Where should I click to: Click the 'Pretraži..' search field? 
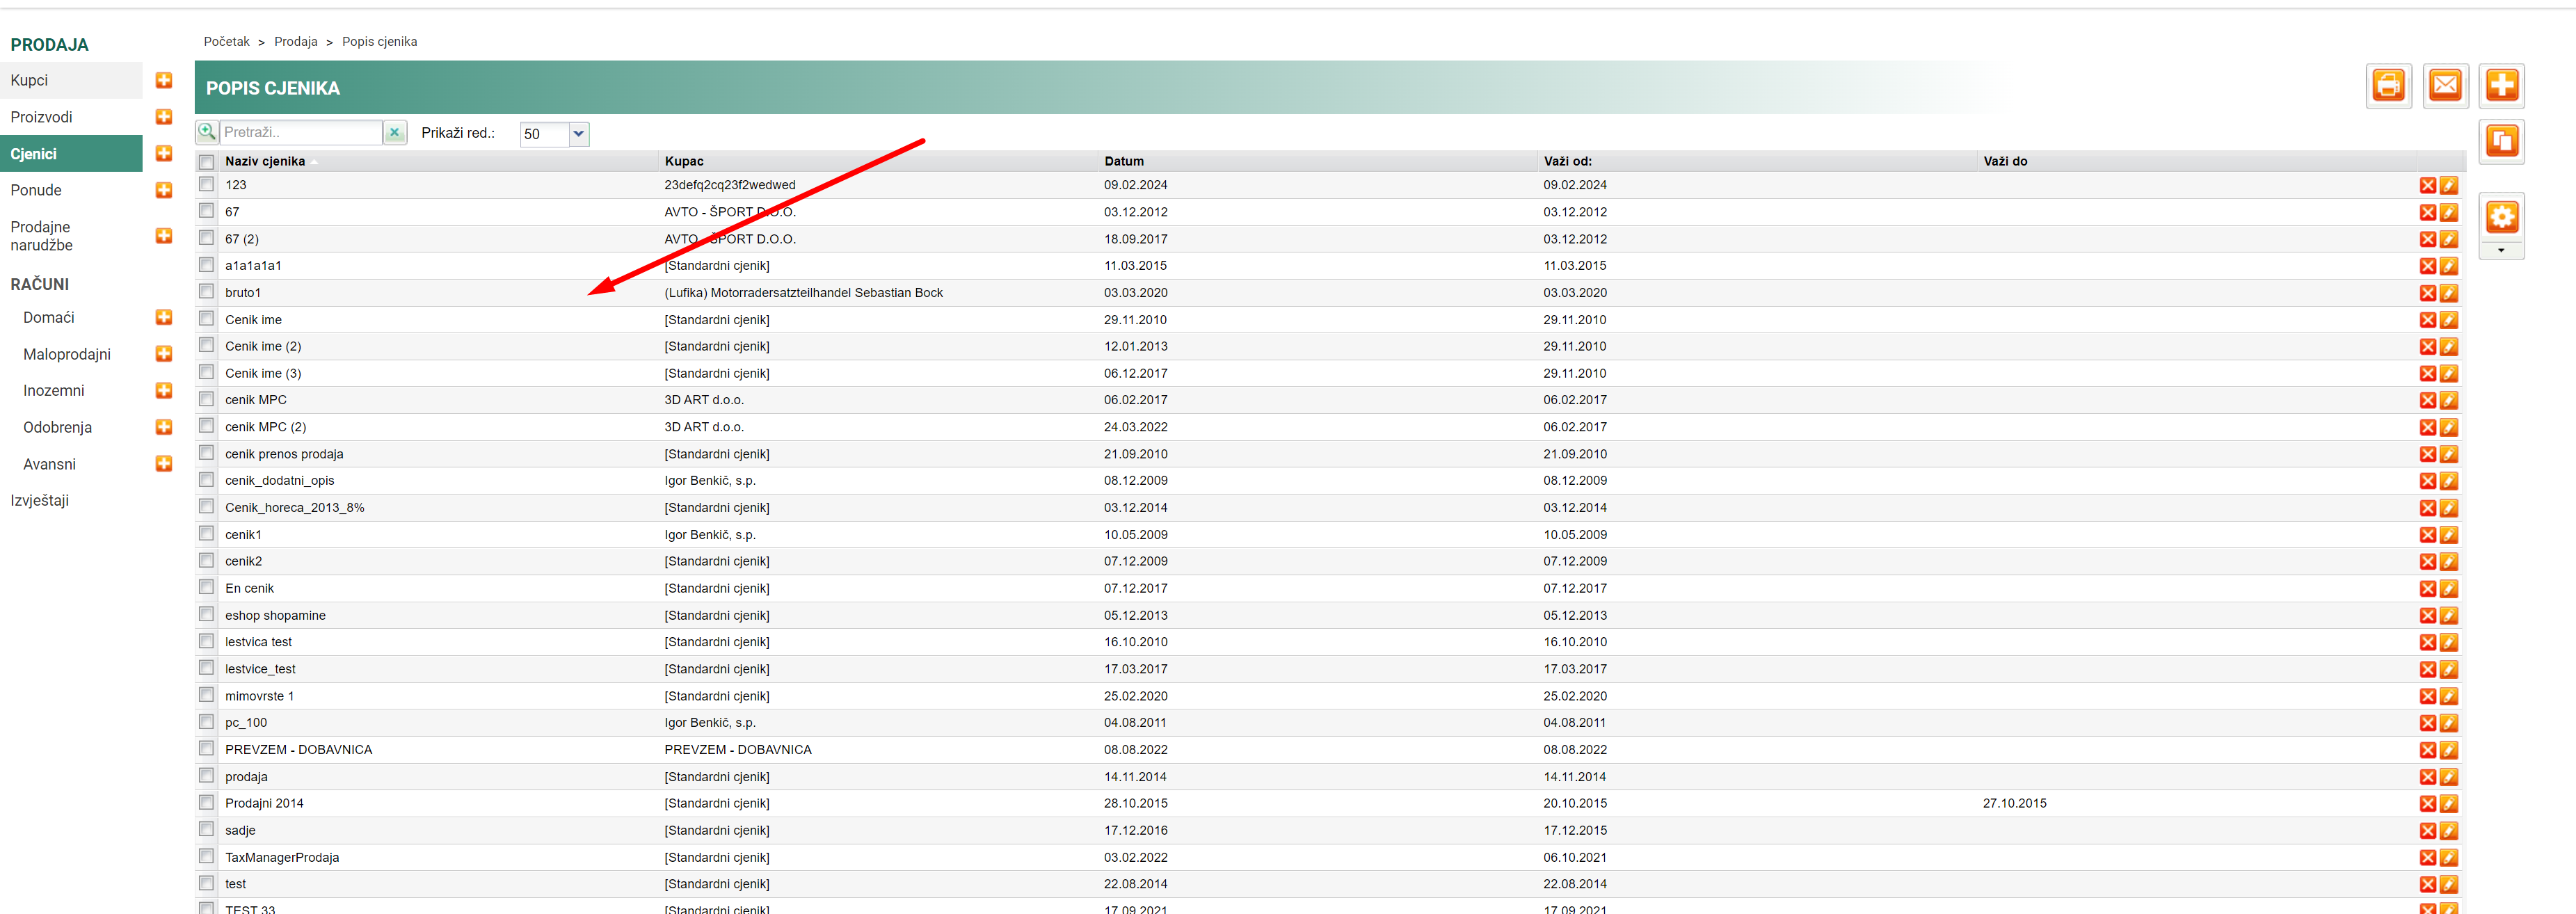point(300,132)
